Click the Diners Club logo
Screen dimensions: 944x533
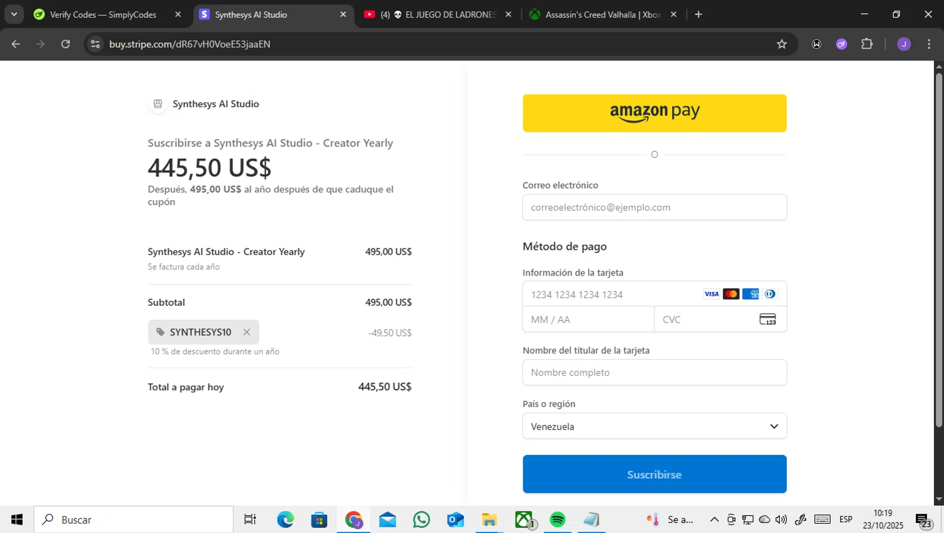[770, 294]
